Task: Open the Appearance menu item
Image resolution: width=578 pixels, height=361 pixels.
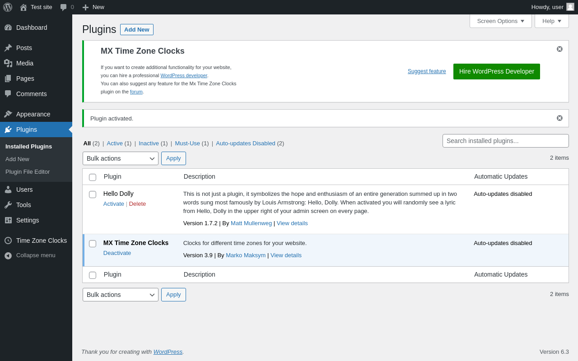Action: click(x=36, y=114)
